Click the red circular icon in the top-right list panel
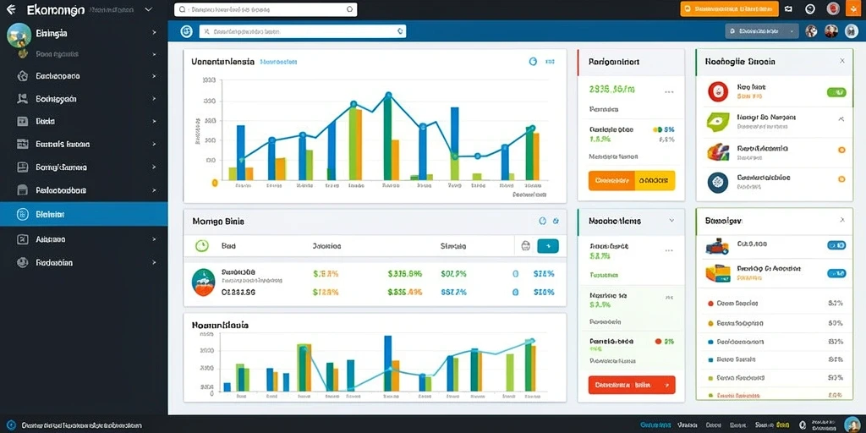This screenshot has height=433, width=866. pos(718,91)
